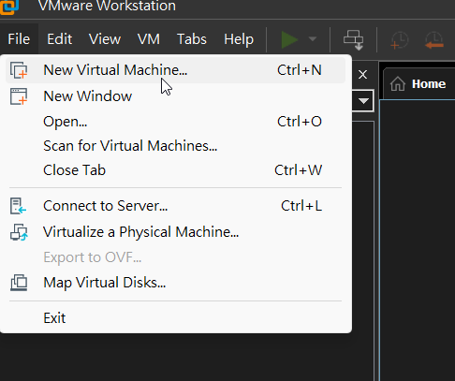
Task: Open the Help menu
Action: pyautogui.click(x=239, y=39)
